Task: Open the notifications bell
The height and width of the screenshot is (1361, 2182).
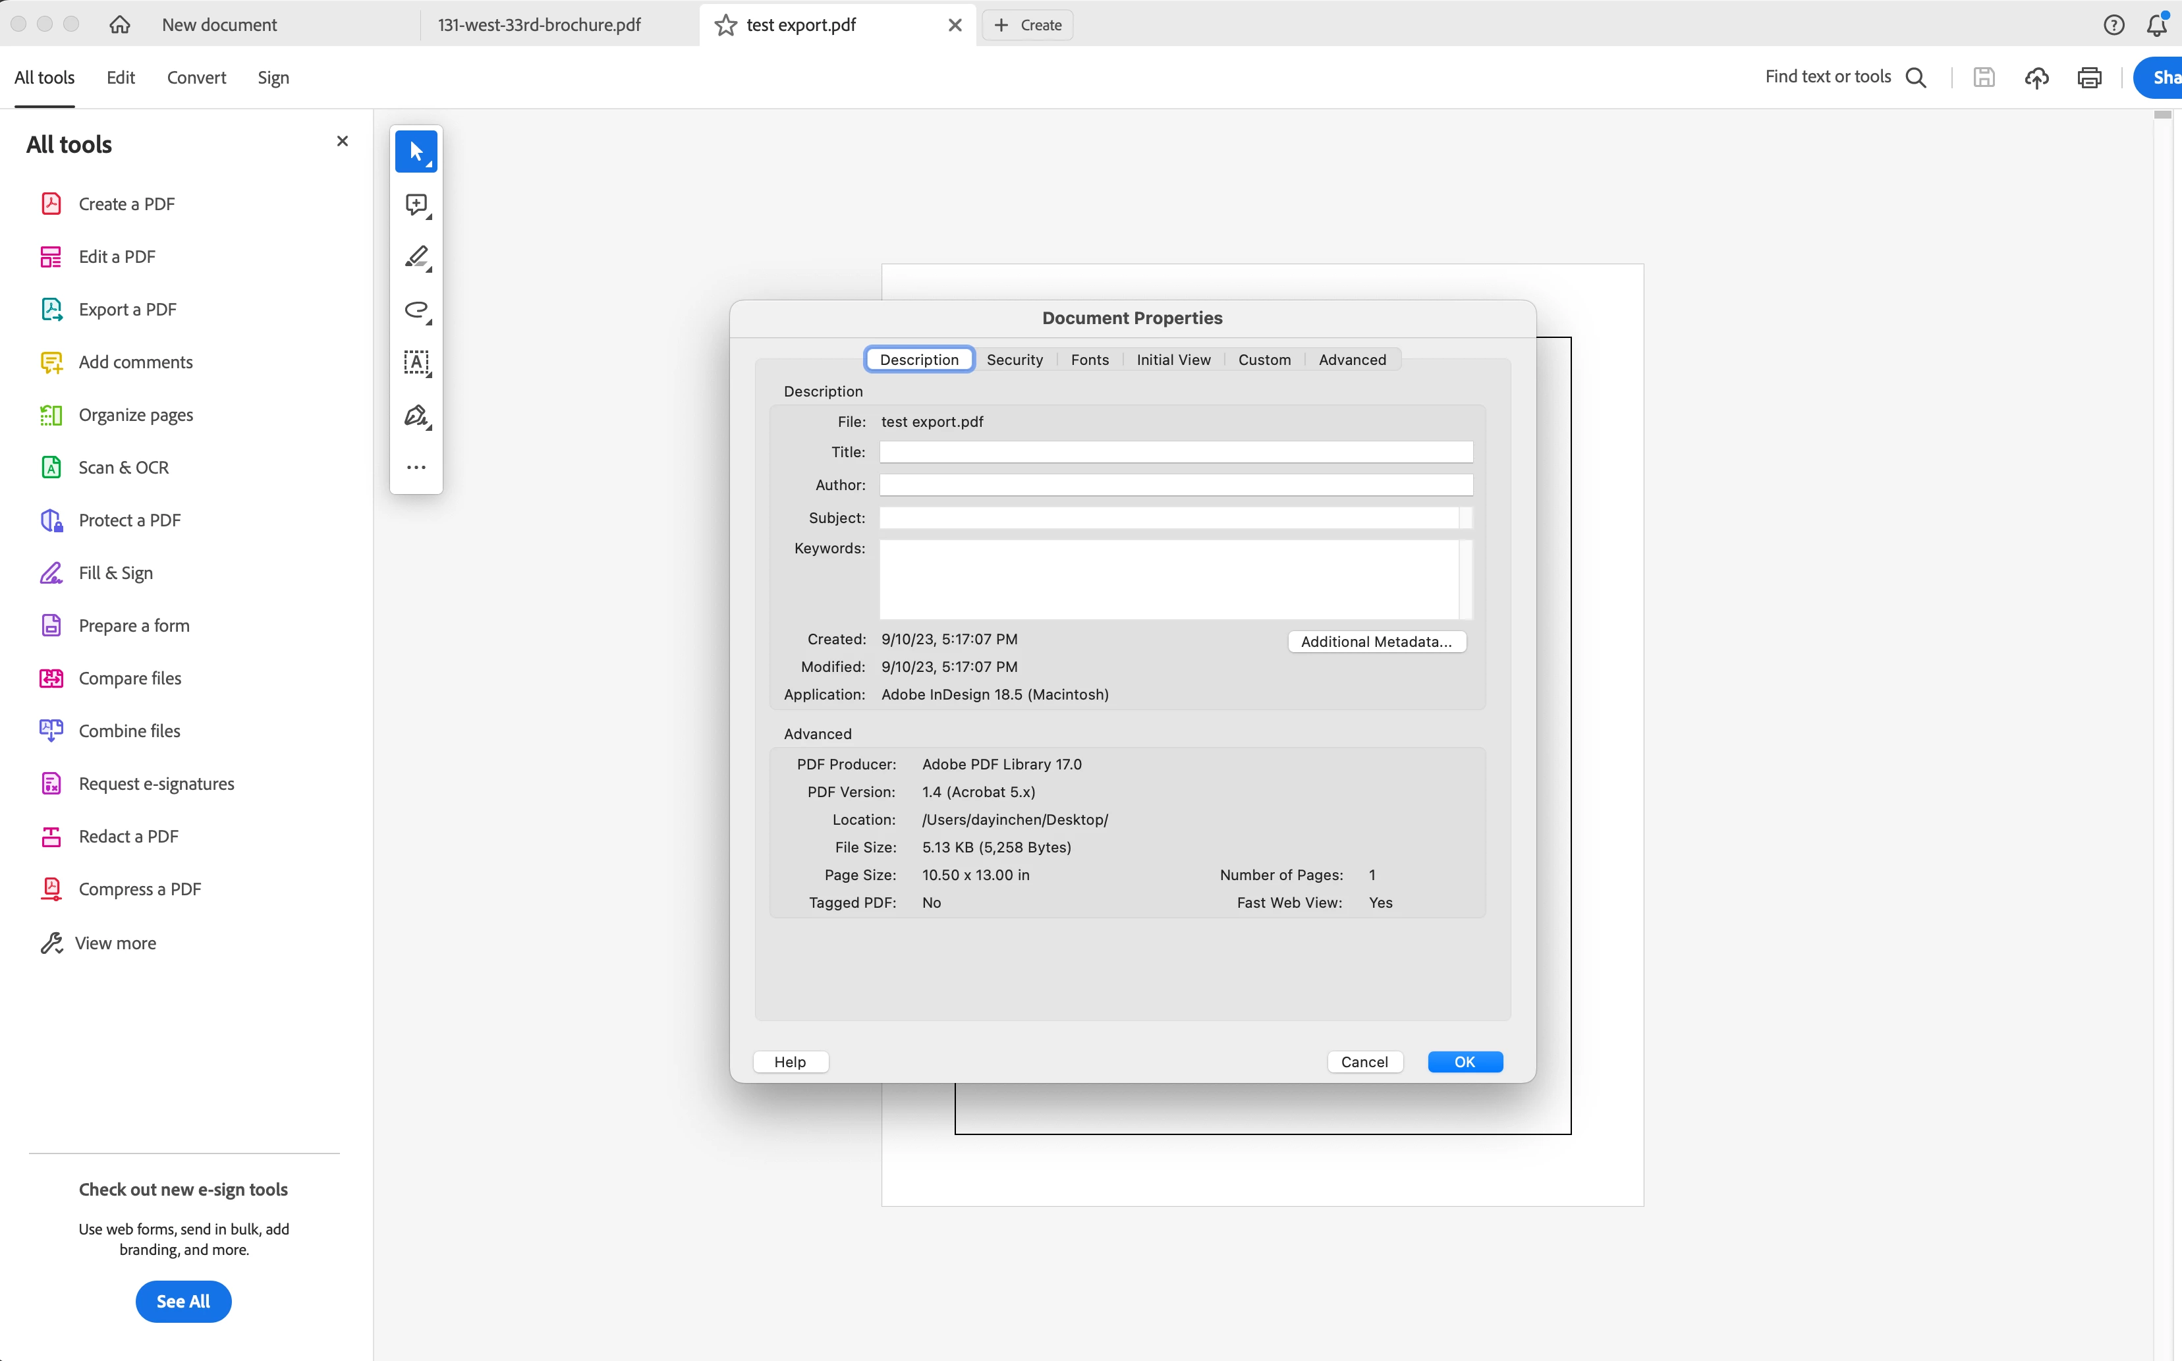Action: click(x=2157, y=25)
